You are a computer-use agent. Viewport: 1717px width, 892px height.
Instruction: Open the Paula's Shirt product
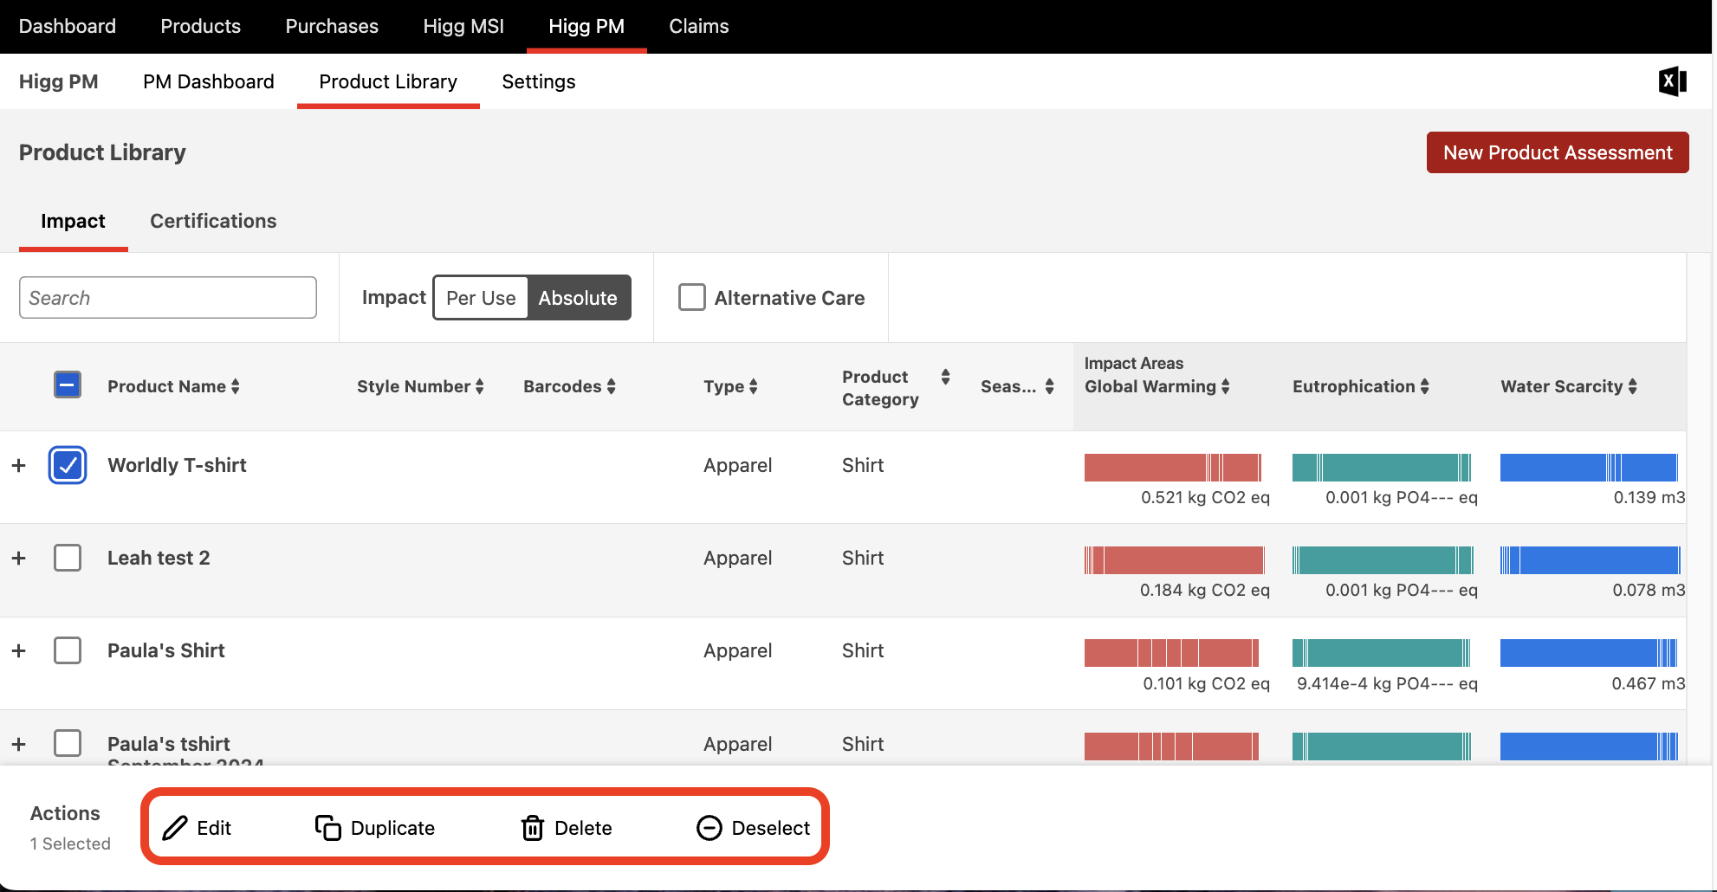pos(166,650)
